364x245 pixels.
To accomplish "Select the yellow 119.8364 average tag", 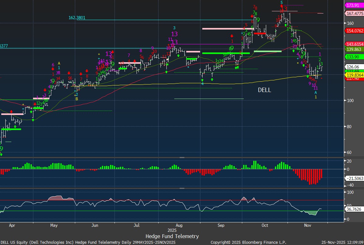I will click(x=354, y=75).
